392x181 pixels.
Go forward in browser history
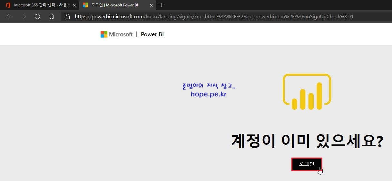(23, 16)
